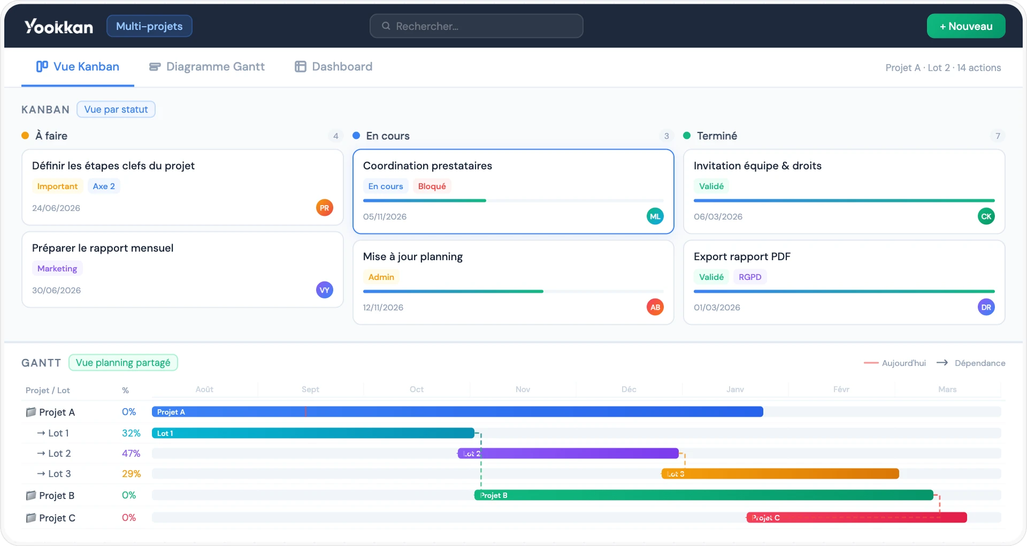Focus the Rechercher search field

point(476,26)
